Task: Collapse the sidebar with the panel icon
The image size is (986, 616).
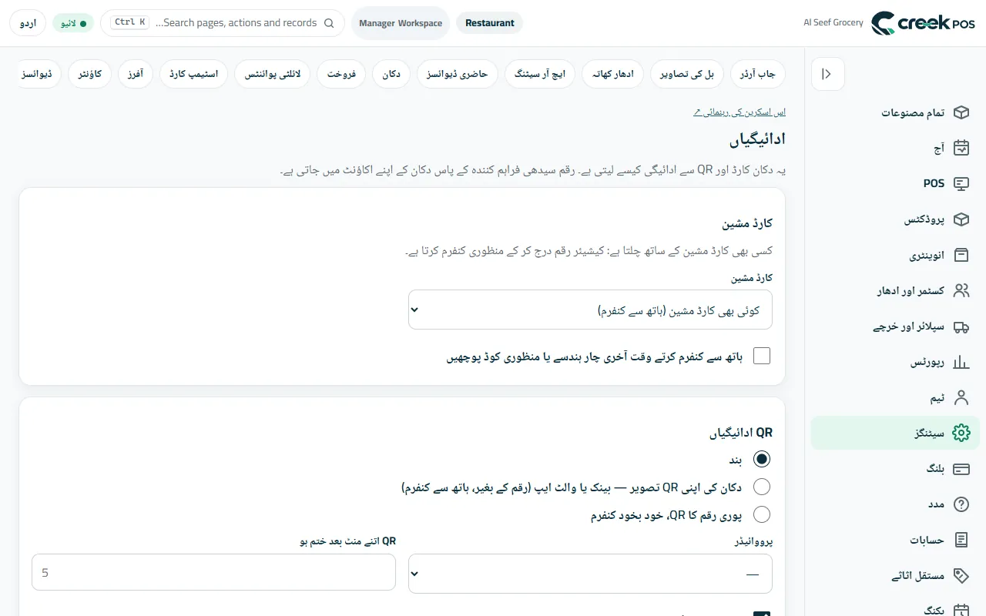Action: [x=828, y=74]
